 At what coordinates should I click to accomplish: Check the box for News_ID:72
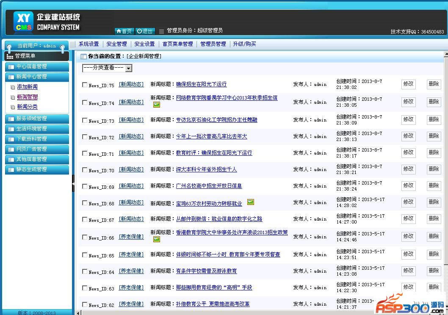[85, 136]
